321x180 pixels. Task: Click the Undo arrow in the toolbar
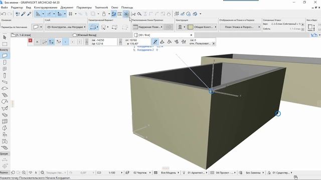4,14
